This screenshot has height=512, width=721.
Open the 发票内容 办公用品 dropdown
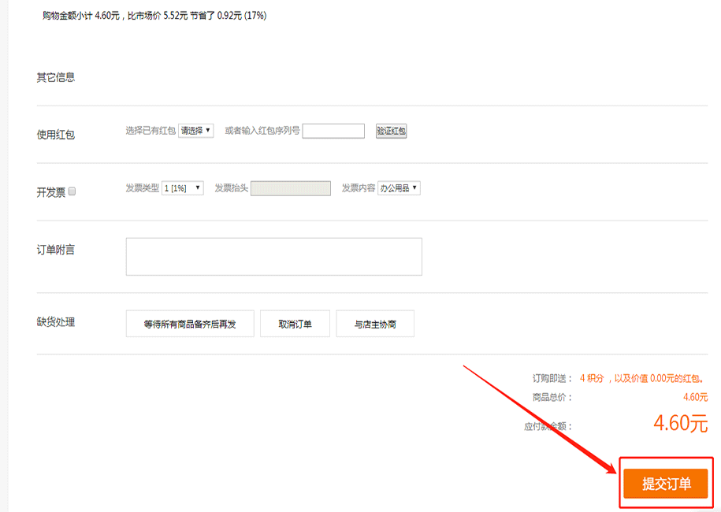pyautogui.click(x=399, y=188)
